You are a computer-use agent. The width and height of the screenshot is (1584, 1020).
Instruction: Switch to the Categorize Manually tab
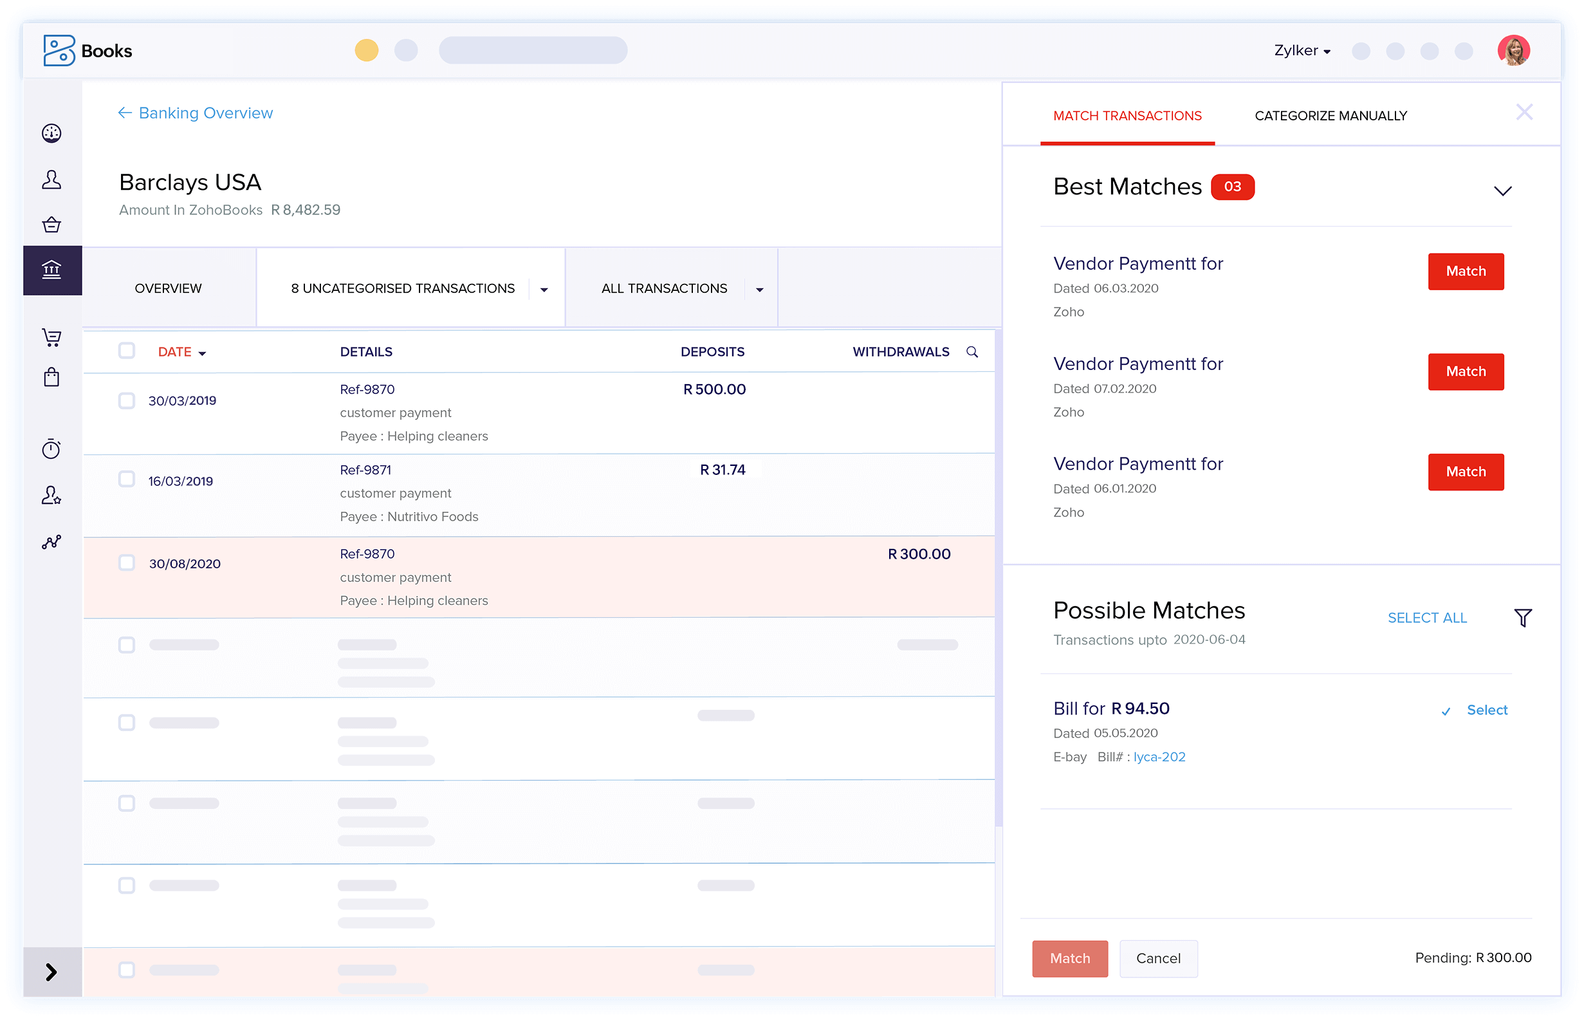(1331, 115)
